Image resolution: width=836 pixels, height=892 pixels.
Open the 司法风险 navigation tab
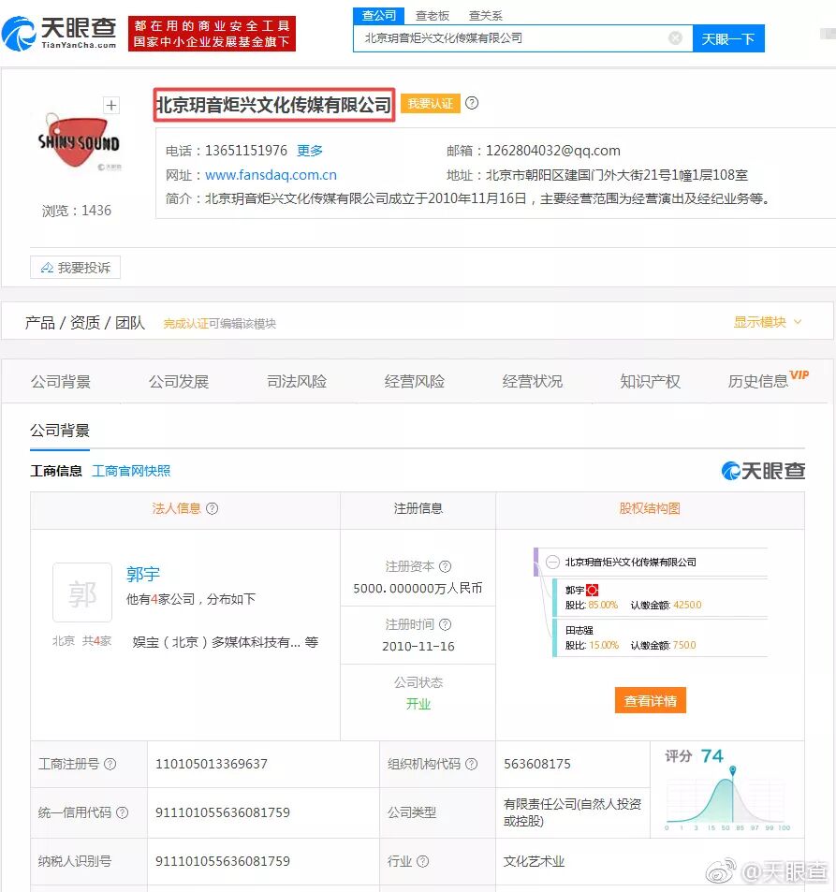297,381
